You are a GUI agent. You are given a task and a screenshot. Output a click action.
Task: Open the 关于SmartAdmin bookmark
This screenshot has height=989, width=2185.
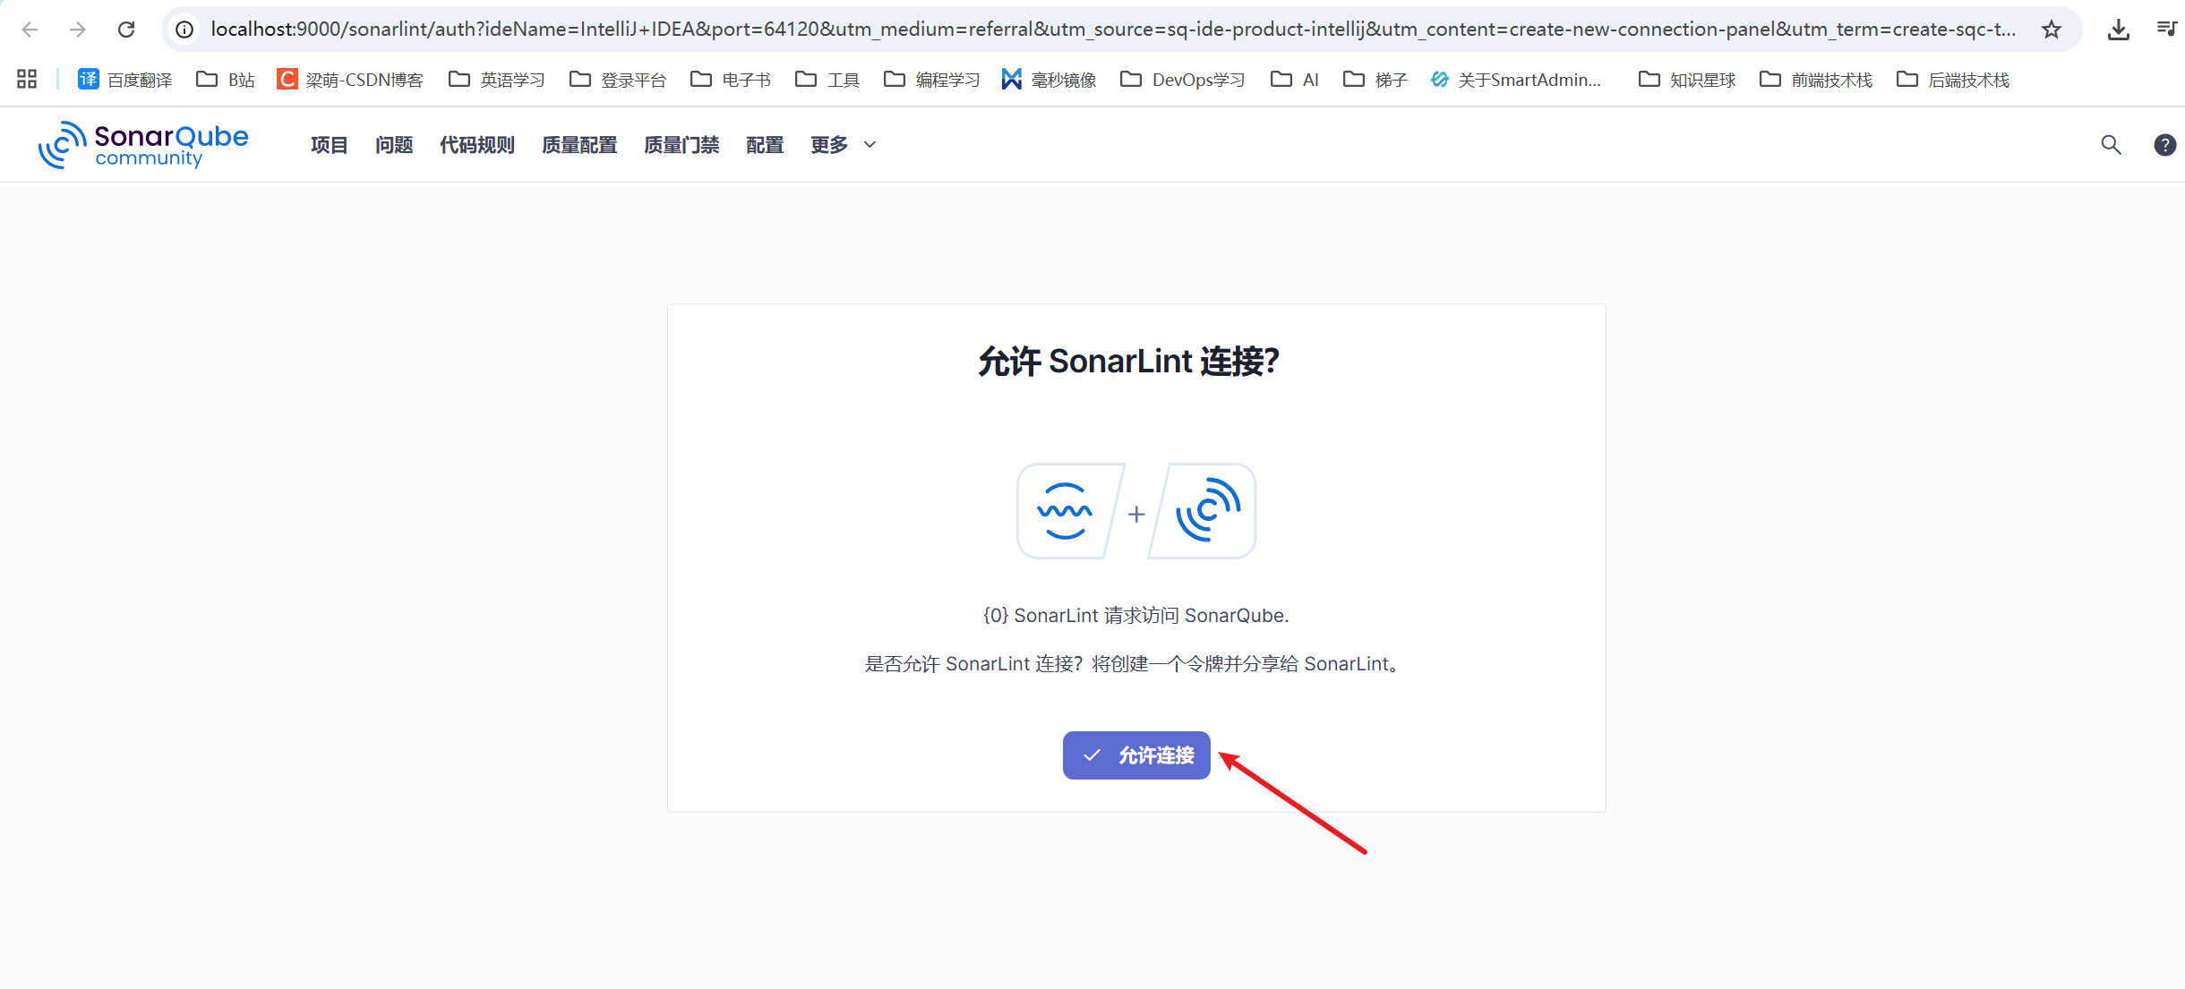(1516, 80)
